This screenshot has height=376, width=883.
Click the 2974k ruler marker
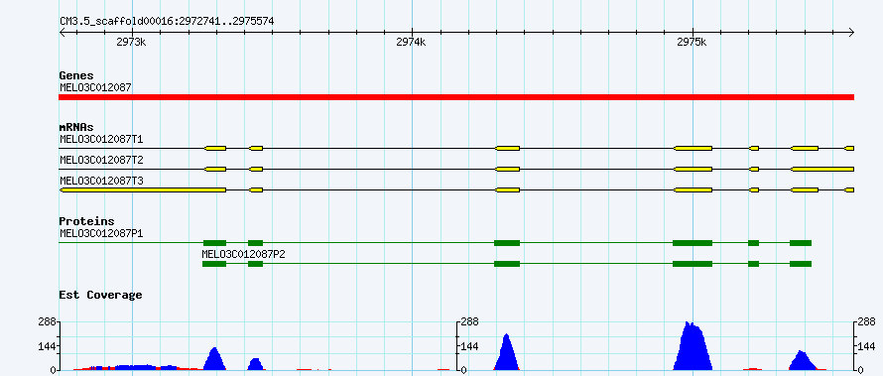click(411, 42)
